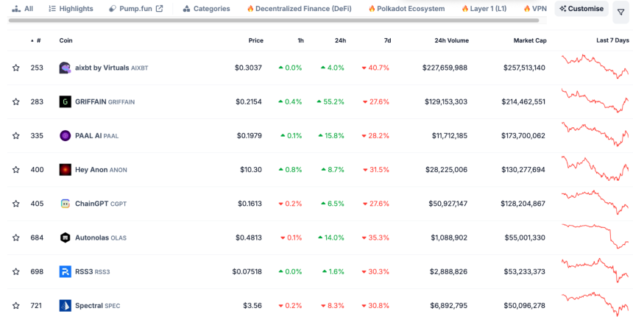Open the Pump.fun external link tab
The width and height of the screenshot is (633, 322).
[136, 9]
